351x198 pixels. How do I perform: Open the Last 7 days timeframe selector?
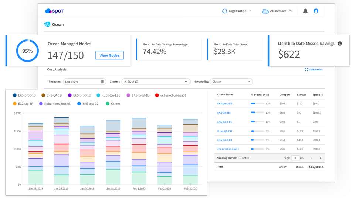tap(84, 81)
